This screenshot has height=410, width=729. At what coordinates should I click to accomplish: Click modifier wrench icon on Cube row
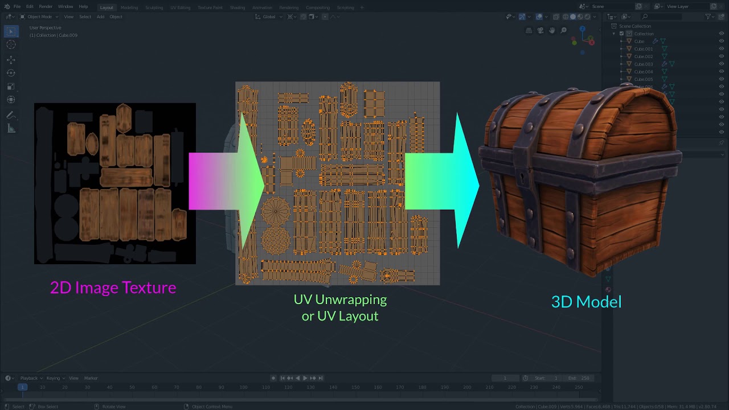(x=656, y=41)
